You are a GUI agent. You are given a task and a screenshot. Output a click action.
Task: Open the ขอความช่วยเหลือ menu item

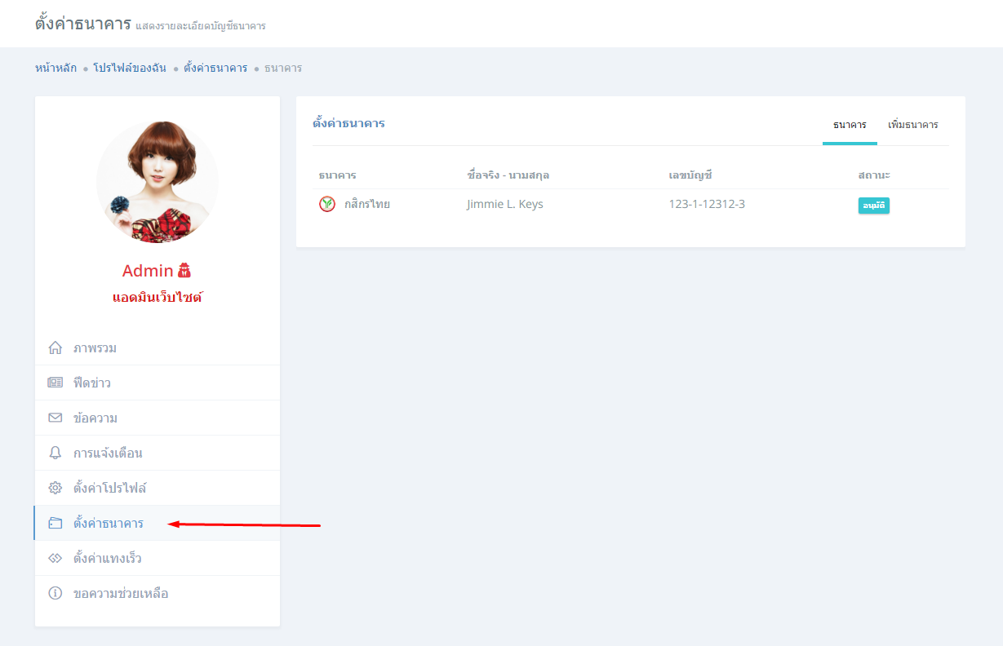click(x=121, y=594)
